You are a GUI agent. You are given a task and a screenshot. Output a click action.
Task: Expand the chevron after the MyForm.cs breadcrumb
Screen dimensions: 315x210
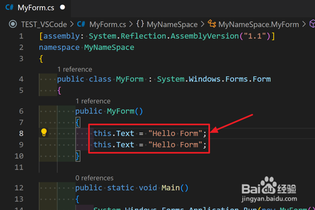coord(131,25)
